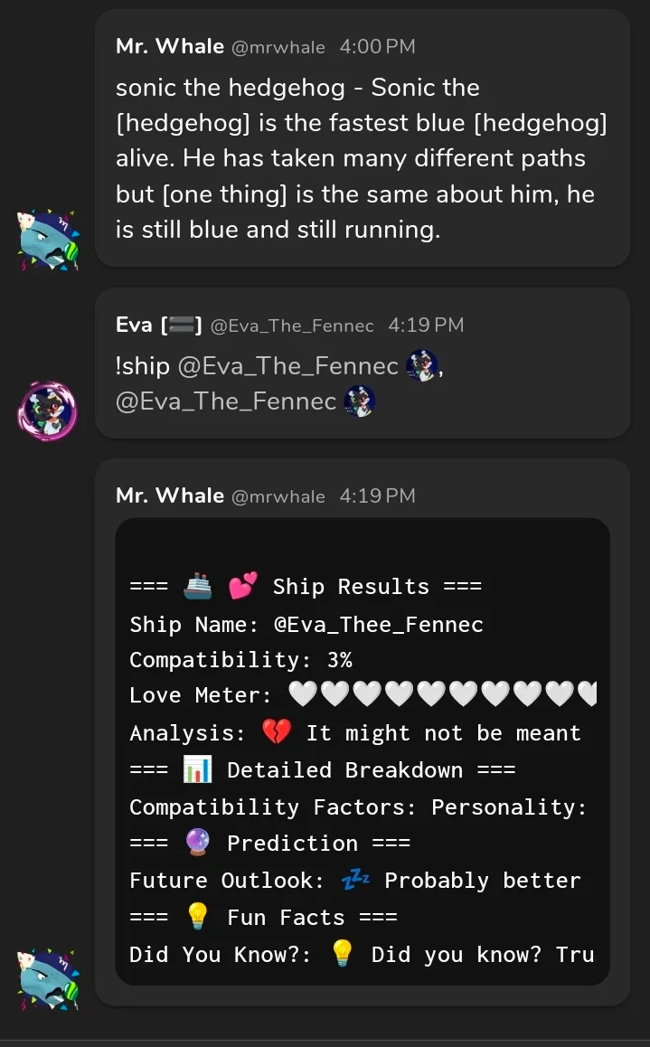Click the small avatar after the first @Eva_The_Fennec mention

click(x=422, y=366)
